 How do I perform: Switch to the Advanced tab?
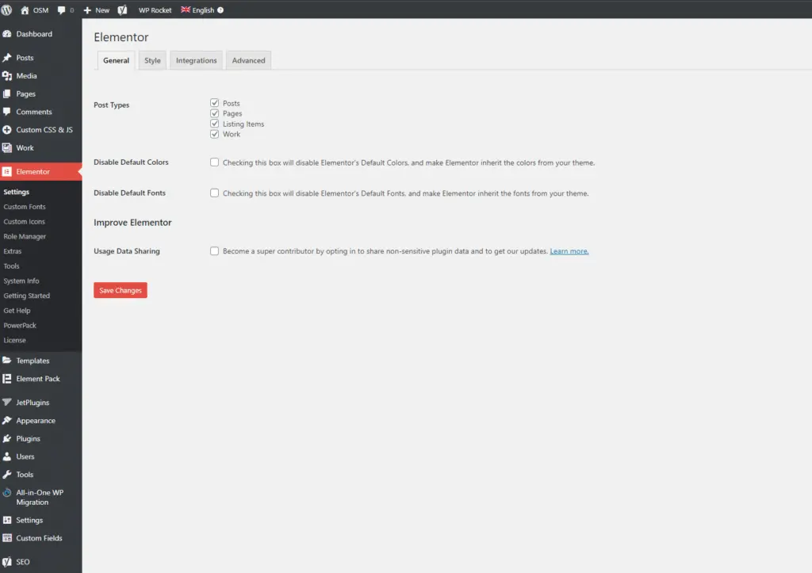click(248, 60)
